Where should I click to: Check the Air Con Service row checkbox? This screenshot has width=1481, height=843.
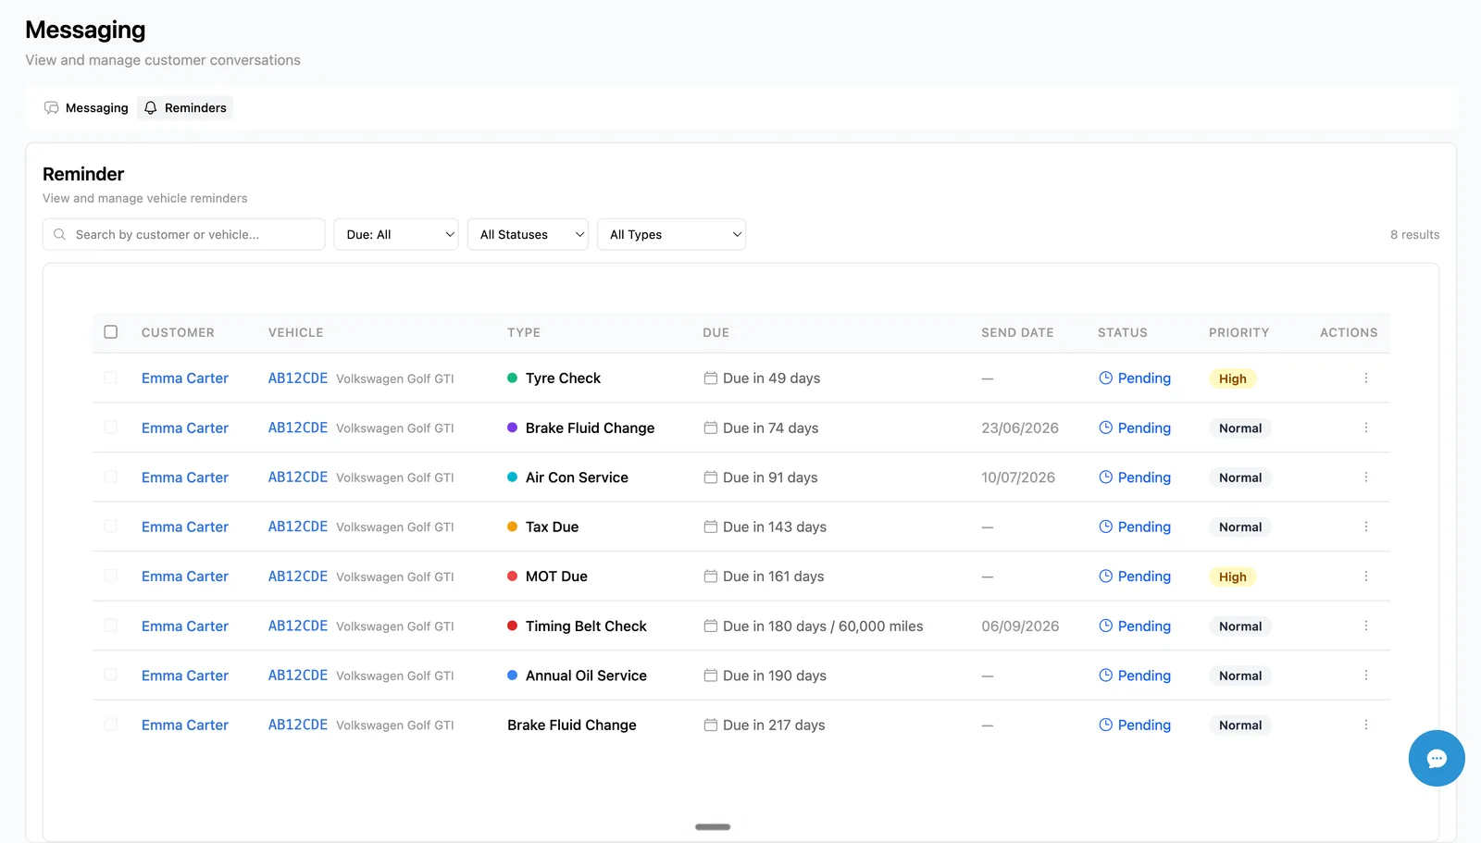point(111,477)
